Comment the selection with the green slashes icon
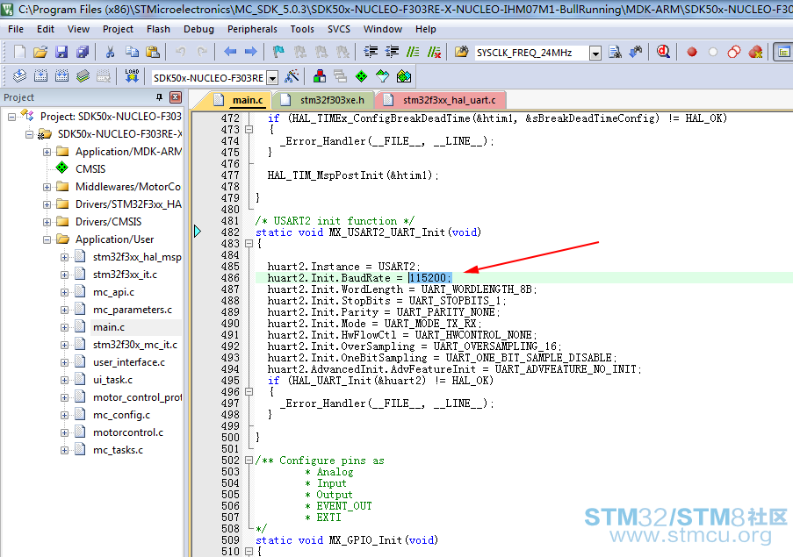Screen dimensions: 793x557 tap(414, 52)
